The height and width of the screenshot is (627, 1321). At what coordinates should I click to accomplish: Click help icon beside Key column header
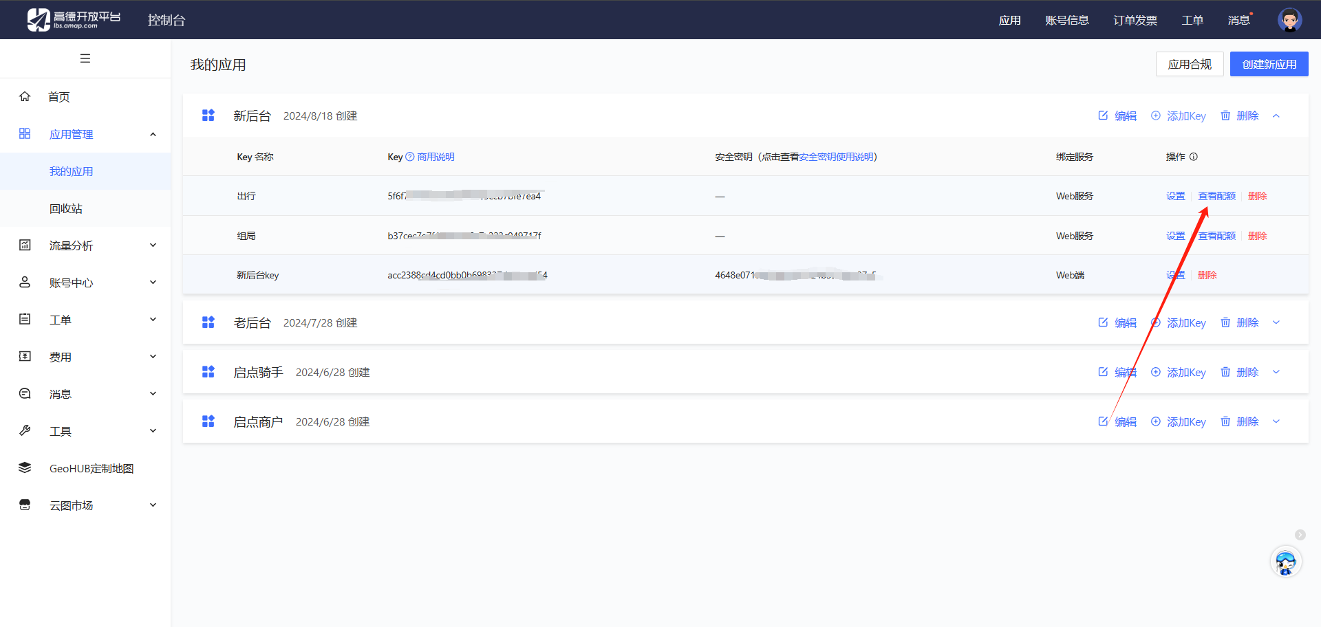[x=410, y=157]
